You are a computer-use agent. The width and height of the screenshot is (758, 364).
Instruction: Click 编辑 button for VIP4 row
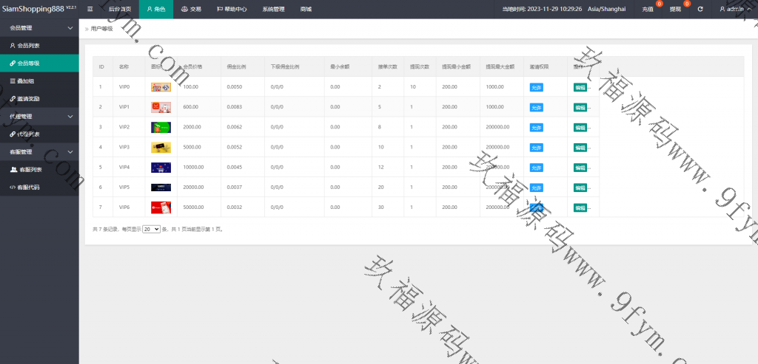click(580, 168)
